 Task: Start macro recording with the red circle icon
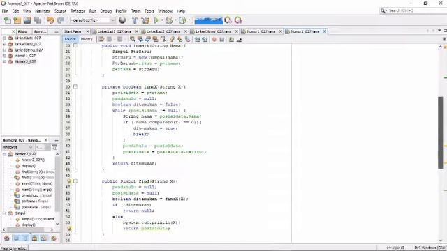[214, 39]
